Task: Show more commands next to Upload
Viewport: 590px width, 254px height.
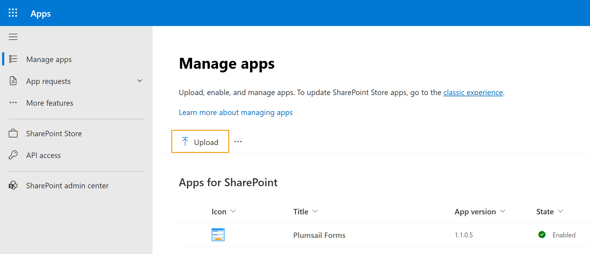Action: coord(238,142)
